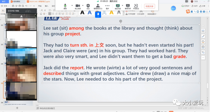Open the meeting security shield icon
The width and height of the screenshot is (210, 112).
pos(88,6)
